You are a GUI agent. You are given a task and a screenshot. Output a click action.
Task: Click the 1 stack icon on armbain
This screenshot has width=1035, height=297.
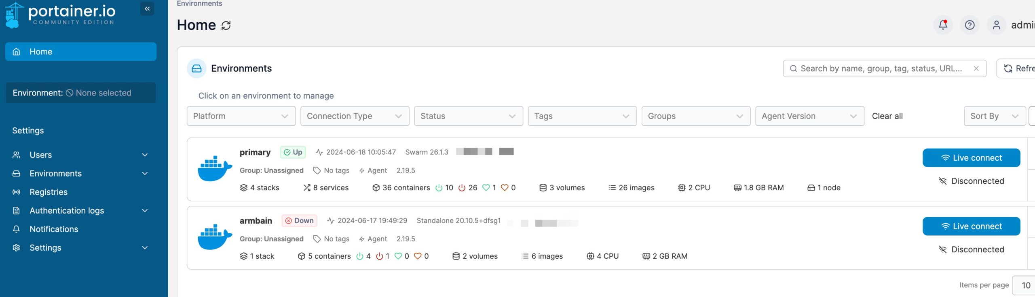point(243,256)
